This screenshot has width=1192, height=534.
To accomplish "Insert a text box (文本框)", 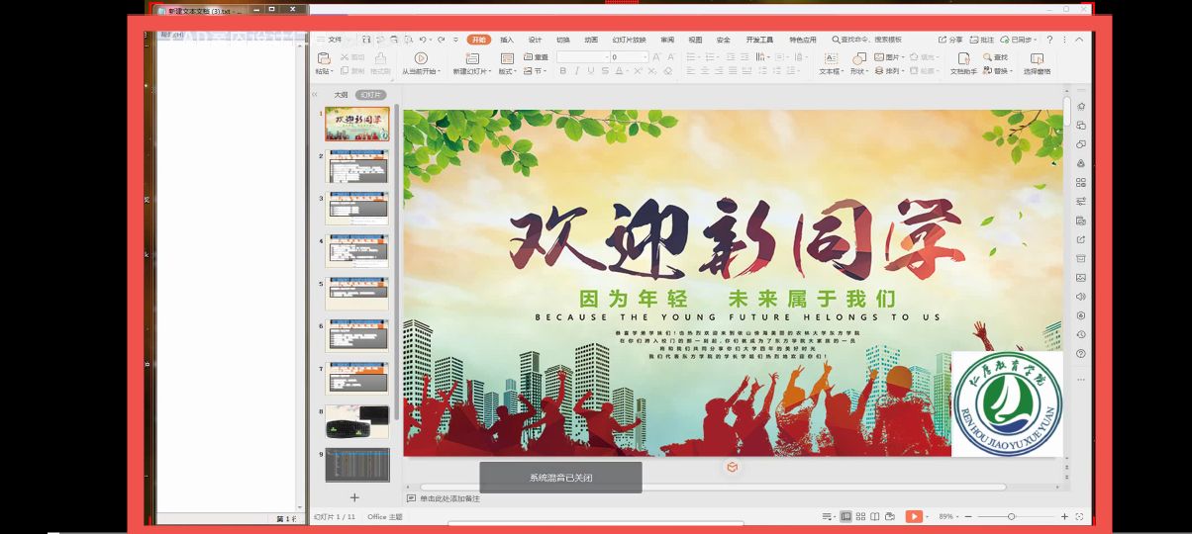I will pyautogui.click(x=830, y=59).
